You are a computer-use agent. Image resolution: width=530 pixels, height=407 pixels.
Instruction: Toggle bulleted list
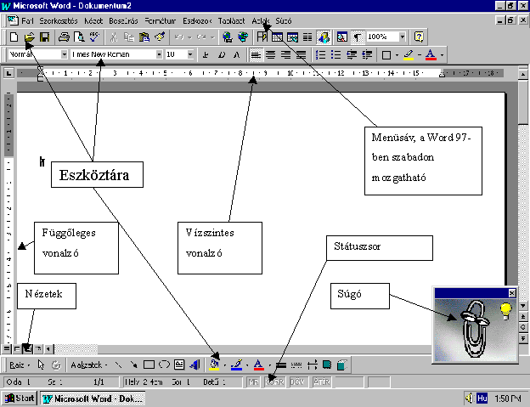click(x=335, y=54)
